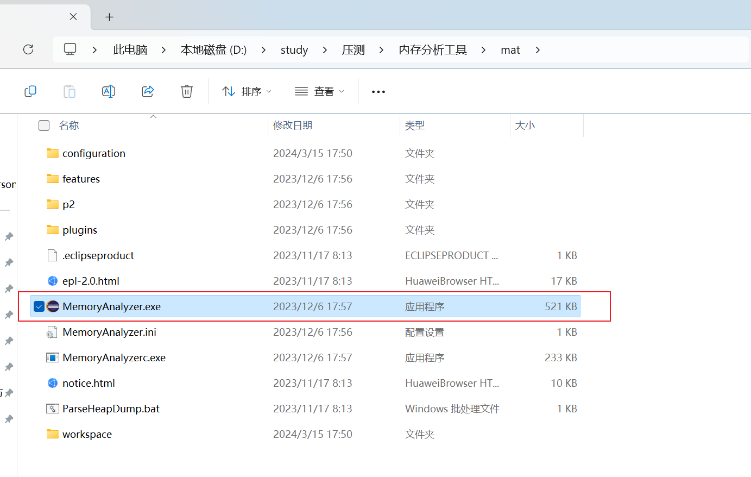Viewport: 751px width, 477px height.
Task: Click the trash delete icon
Action: coord(187,91)
